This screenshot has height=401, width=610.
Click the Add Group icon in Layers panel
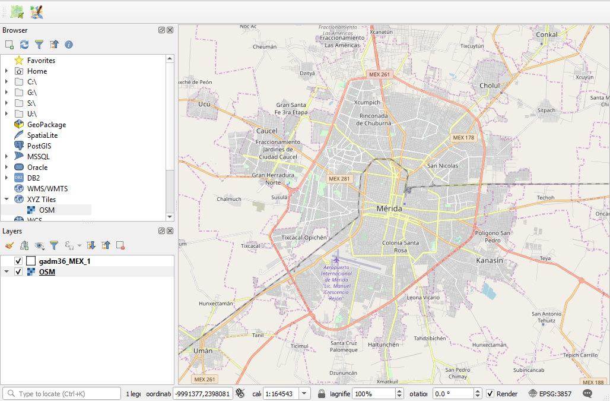point(24,245)
